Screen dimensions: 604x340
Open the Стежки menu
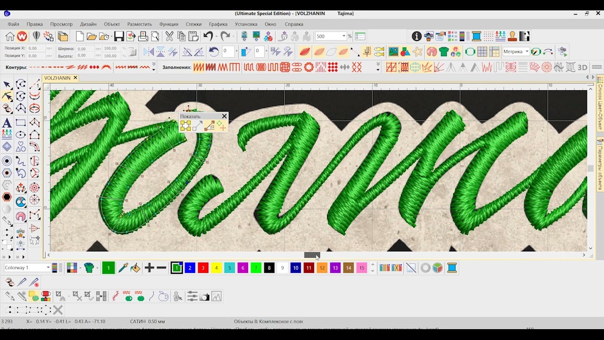click(x=193, y=24)
